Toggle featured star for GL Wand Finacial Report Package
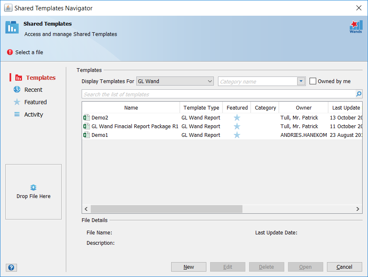Screen dimensions: 368x277 click(237, 126)
